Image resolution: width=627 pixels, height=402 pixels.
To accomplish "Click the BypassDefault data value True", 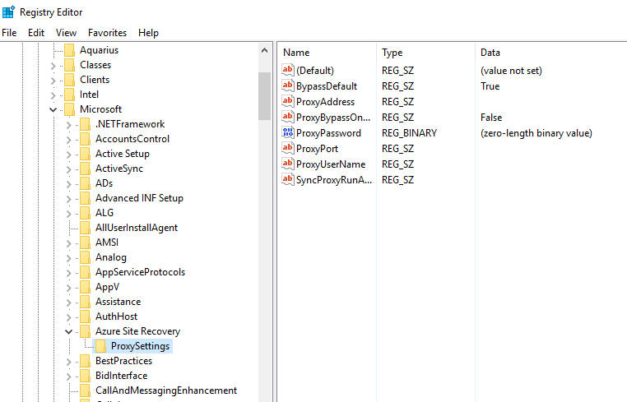I will tap(490, 86).
